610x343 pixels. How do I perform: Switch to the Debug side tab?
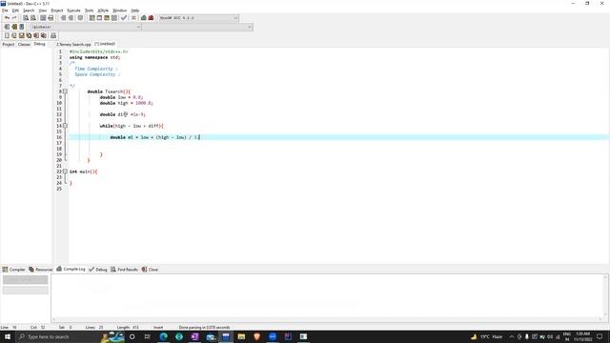(39, 45)
